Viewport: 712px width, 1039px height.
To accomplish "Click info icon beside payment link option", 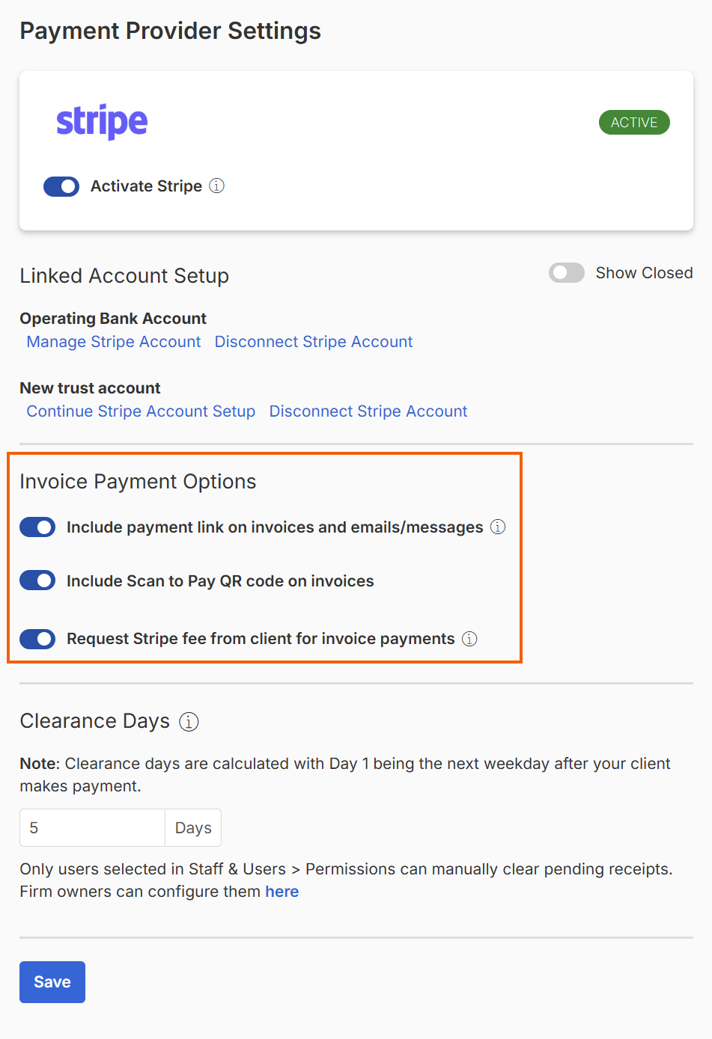I will (498, 527).
